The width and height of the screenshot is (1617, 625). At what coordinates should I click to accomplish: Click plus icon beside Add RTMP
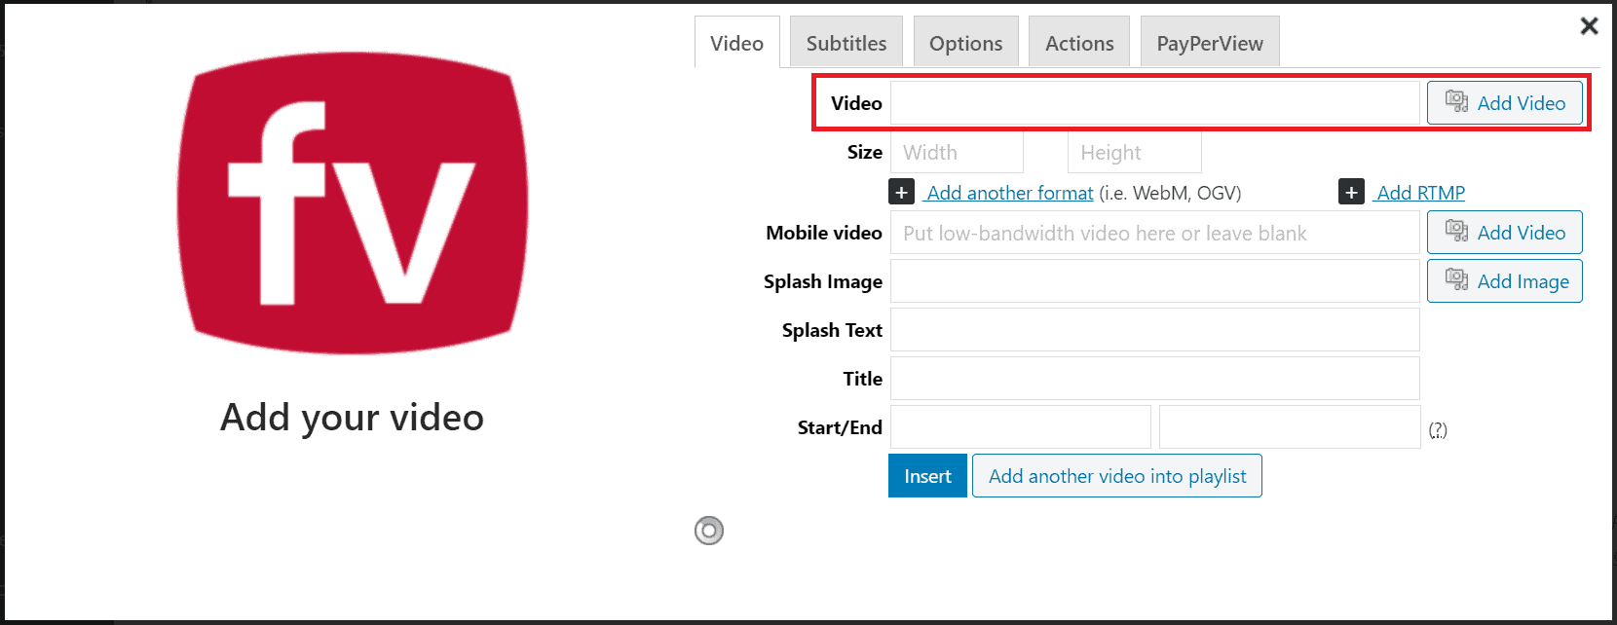[1351, 192]
